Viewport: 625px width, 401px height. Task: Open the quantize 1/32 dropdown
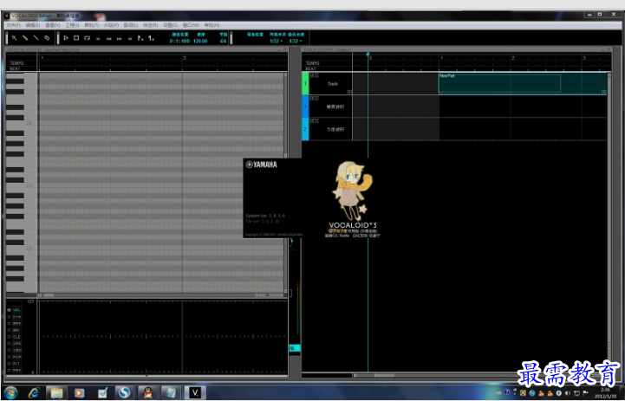point(275,41)
